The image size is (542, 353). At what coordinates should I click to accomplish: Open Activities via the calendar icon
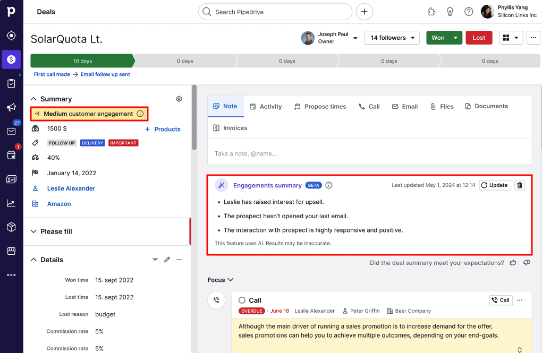tap(12, 155)
